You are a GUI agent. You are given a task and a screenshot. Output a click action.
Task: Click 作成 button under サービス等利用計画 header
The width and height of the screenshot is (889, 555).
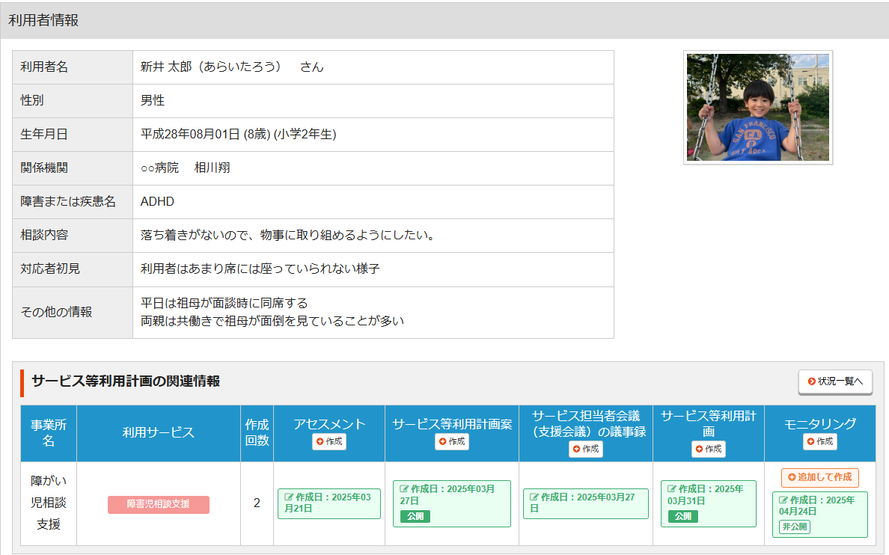(708, 449)
